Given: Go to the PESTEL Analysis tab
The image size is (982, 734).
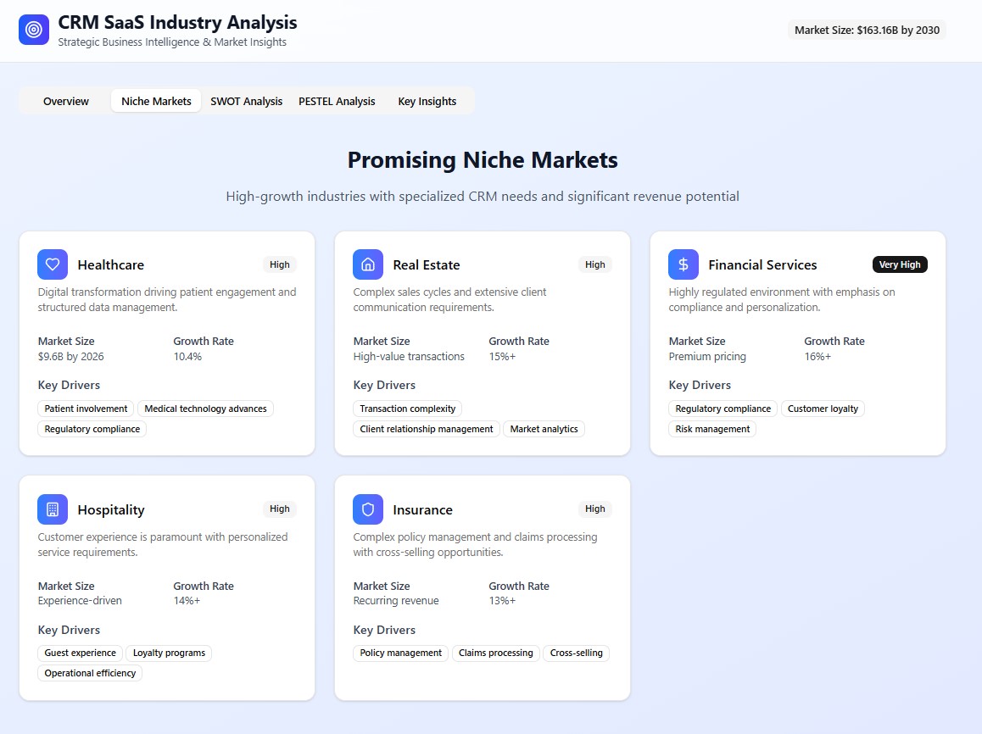Looking at the screenshot, I should pos(337,101).
